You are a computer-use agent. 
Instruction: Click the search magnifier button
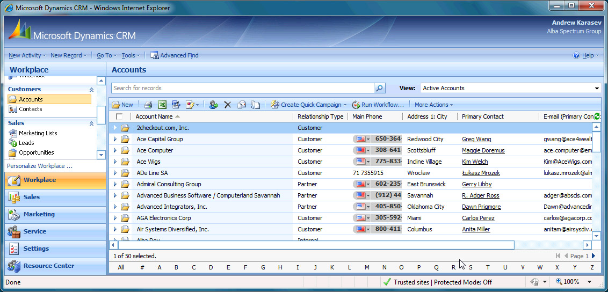[x=380, y=88]
